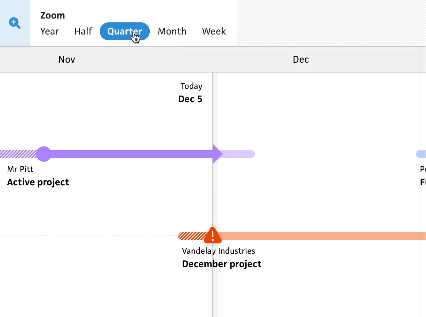The image size is (426, 317).
Task: Select the Year zoom level
Action: [x=50, y=31]
